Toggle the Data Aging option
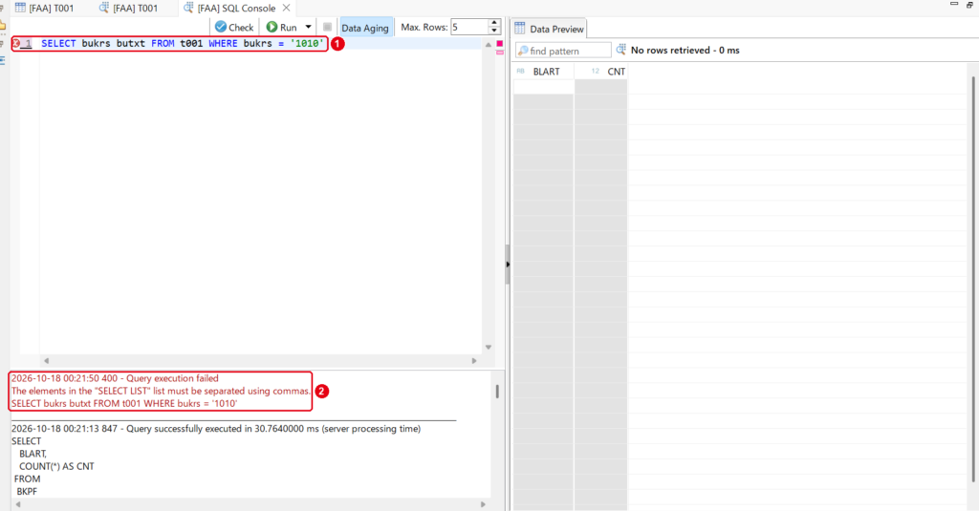The height and width of the screenshot is (511, 979). (x=365, y=28)
